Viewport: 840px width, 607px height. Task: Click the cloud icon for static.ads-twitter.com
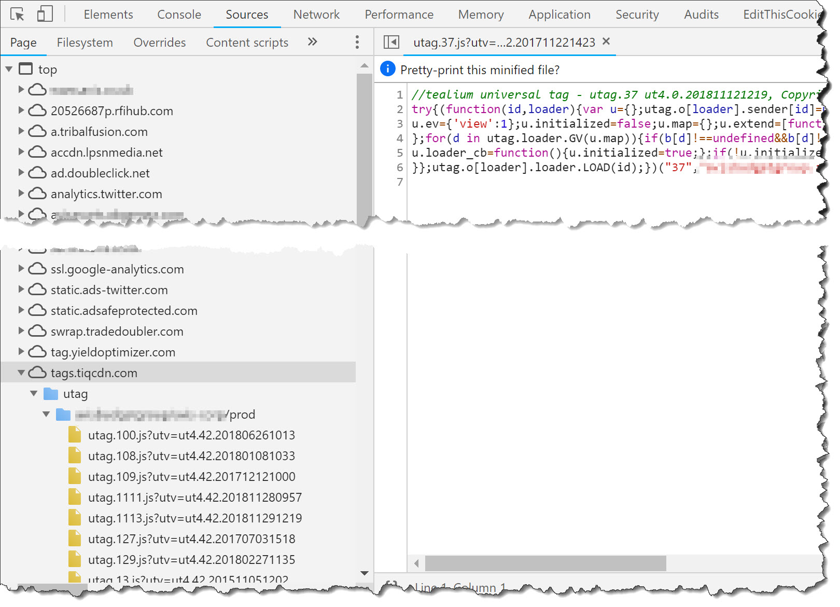(37, 289)
